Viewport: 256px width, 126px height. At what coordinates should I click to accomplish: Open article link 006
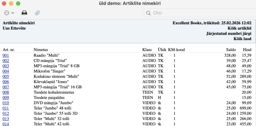click(6, 82)
